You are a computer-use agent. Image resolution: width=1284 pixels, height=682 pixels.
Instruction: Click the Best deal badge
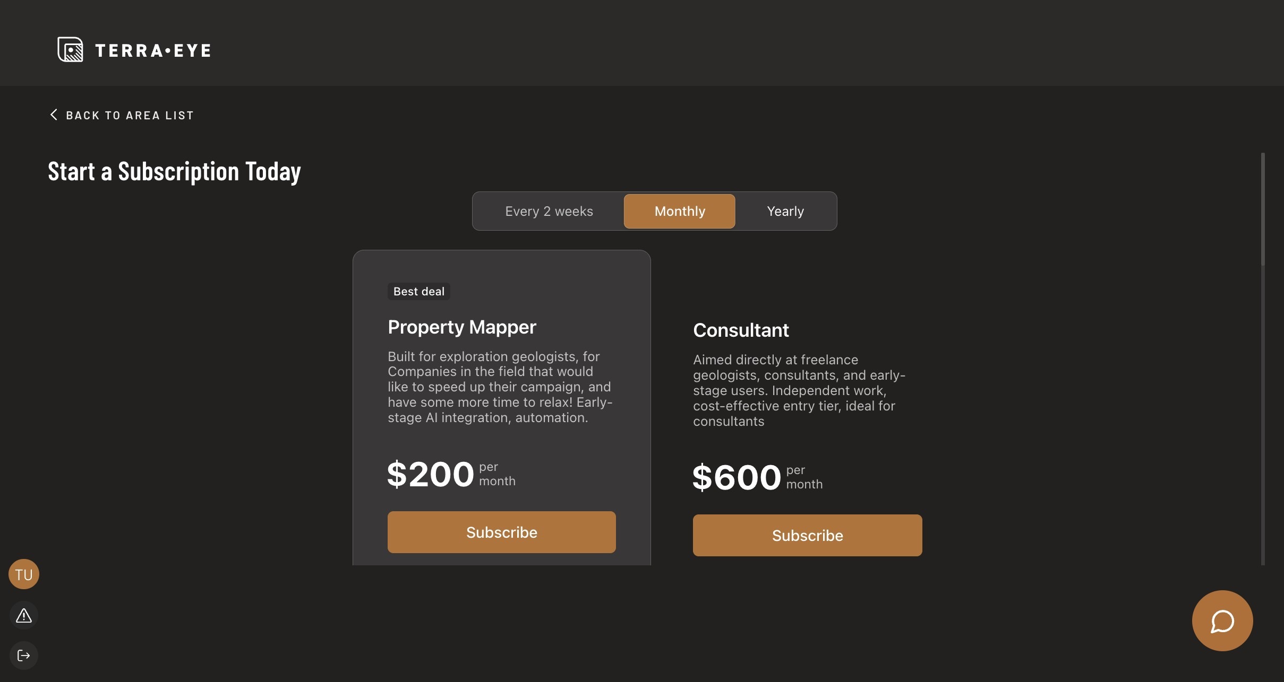click(x=418, y=291)
